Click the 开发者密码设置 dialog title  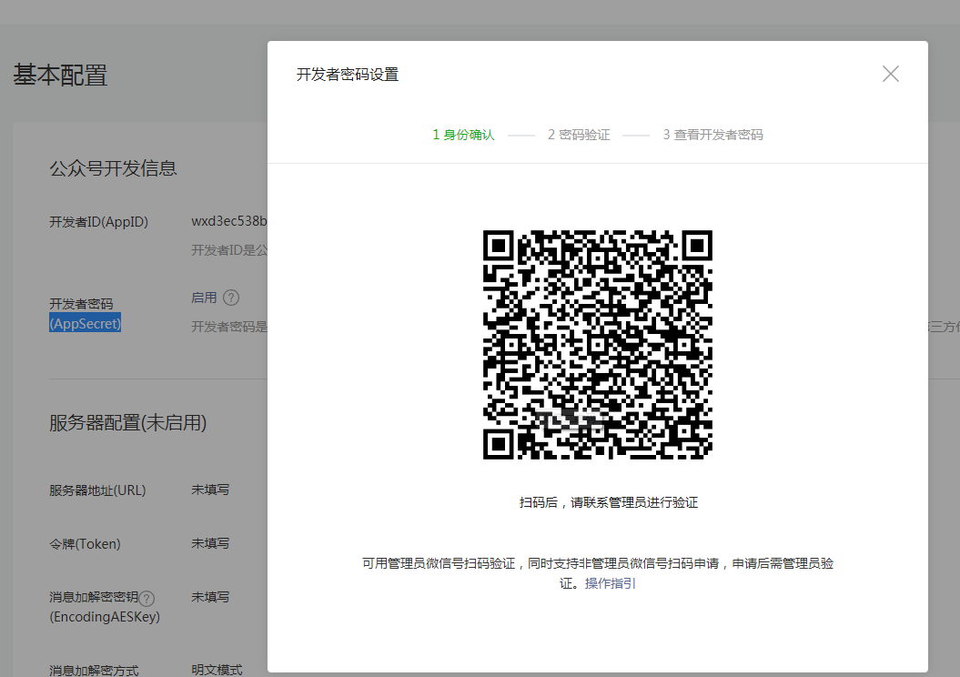click(348, 75)
